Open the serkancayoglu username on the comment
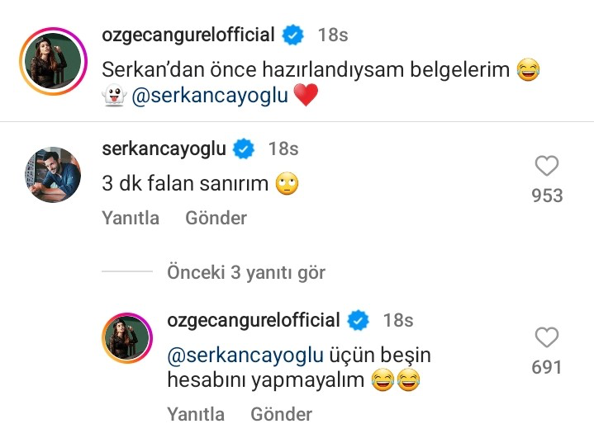Viewport: 594px width, 438px height. (x=164, y=148)
